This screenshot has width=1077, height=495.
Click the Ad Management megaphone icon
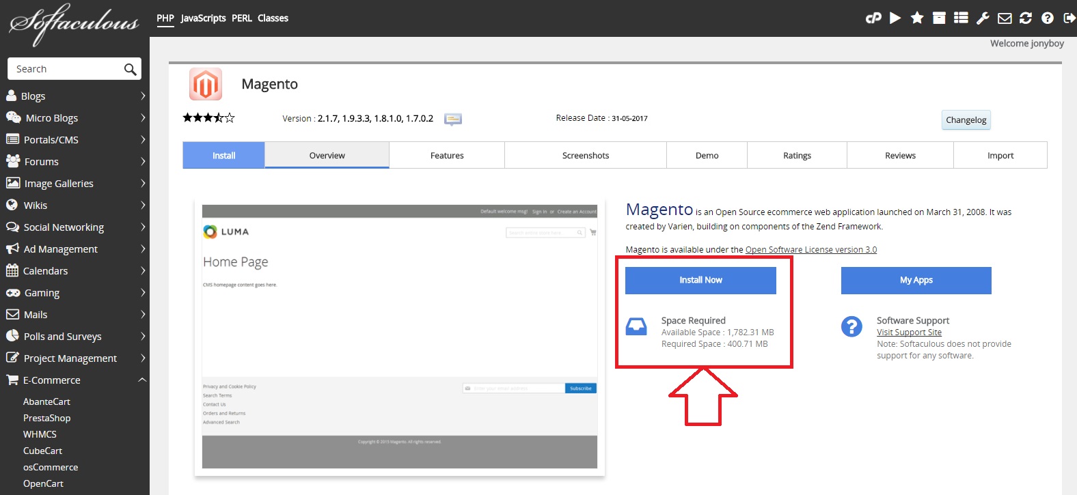pos(12,249)
